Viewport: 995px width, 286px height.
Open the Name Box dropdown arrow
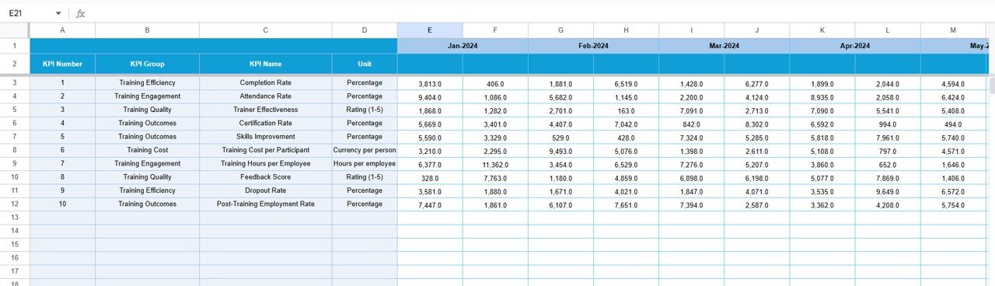tap(58, 13)
